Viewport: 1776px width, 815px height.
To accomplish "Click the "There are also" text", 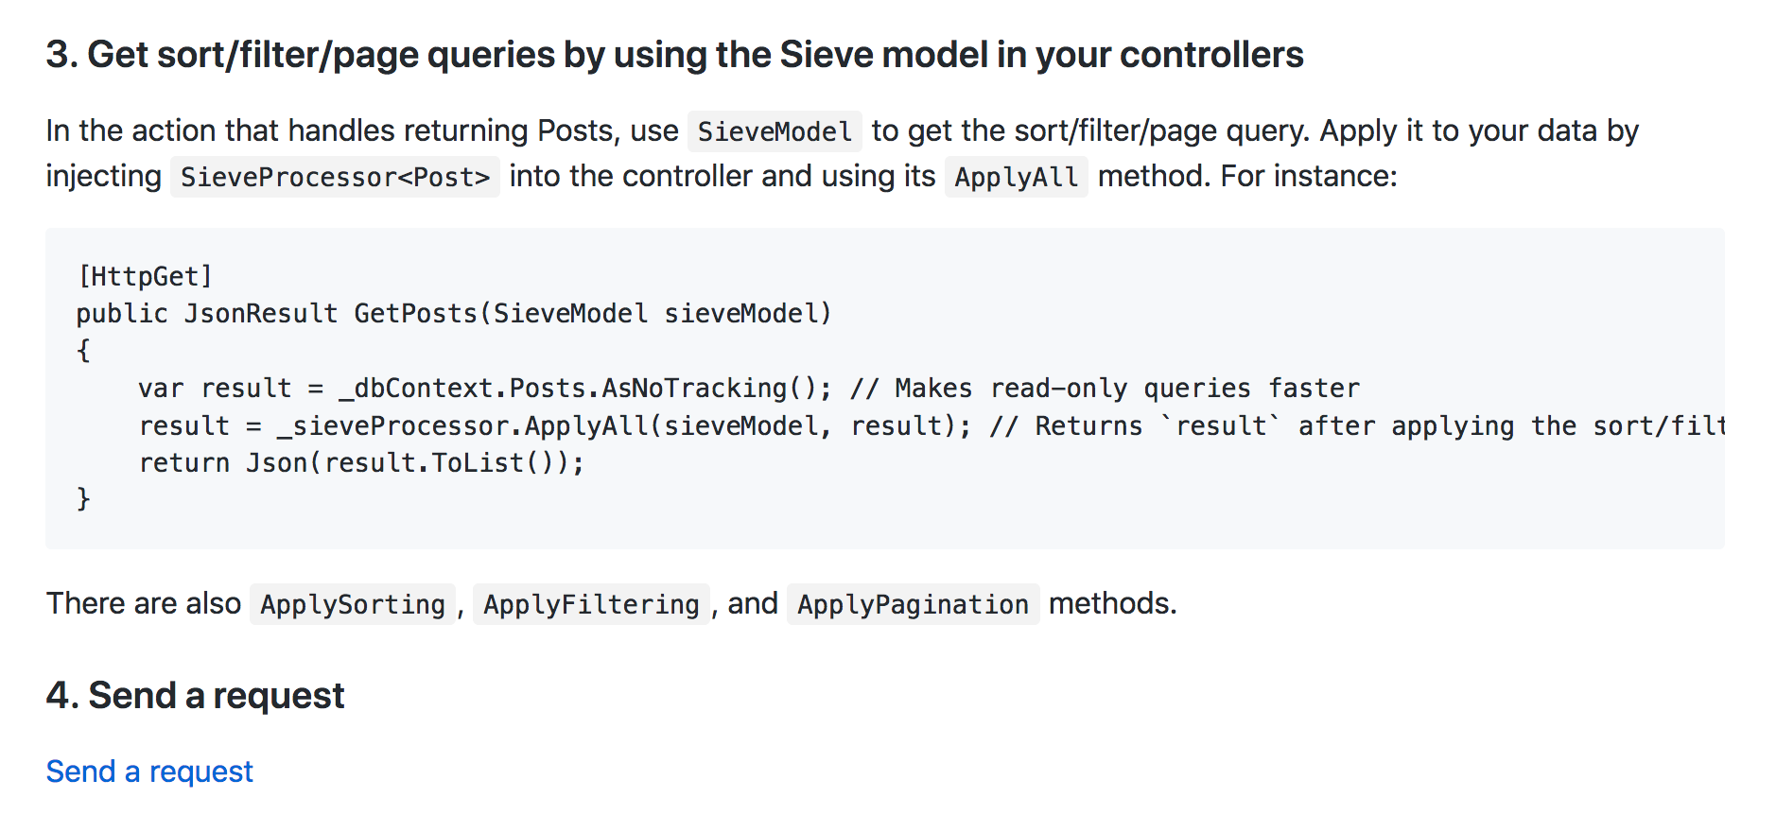I will [144, 603].
